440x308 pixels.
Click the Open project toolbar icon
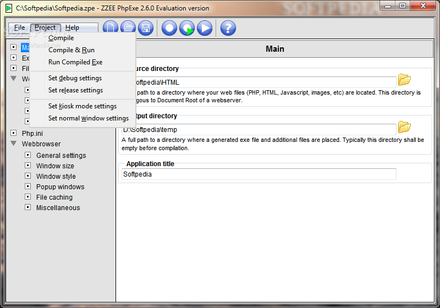click(128, 28)
